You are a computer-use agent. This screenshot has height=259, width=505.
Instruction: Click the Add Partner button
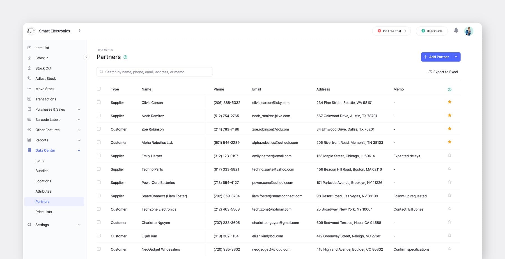(436, 57)
